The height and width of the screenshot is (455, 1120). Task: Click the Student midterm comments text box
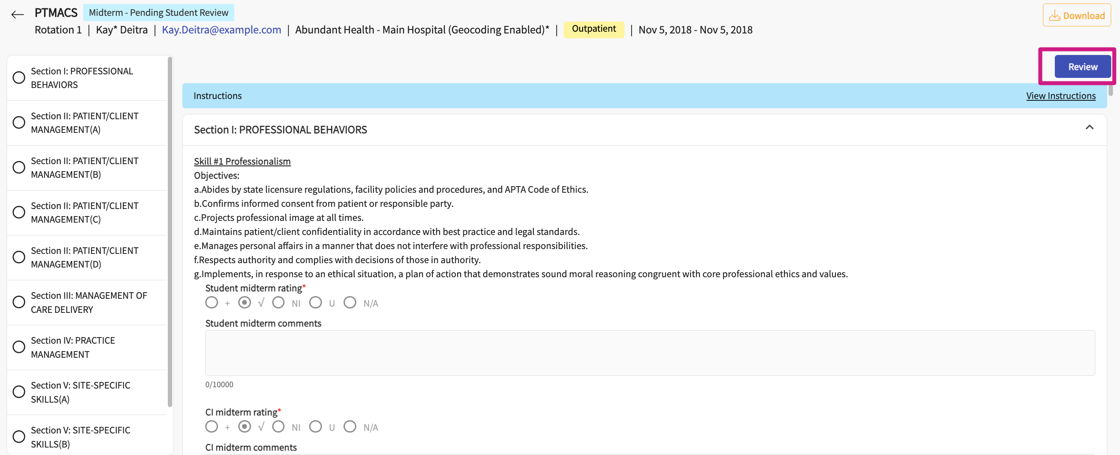coord(650,353)
